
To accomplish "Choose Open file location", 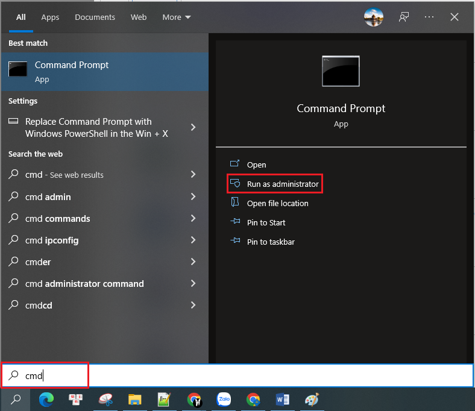I will coord(277,203).
